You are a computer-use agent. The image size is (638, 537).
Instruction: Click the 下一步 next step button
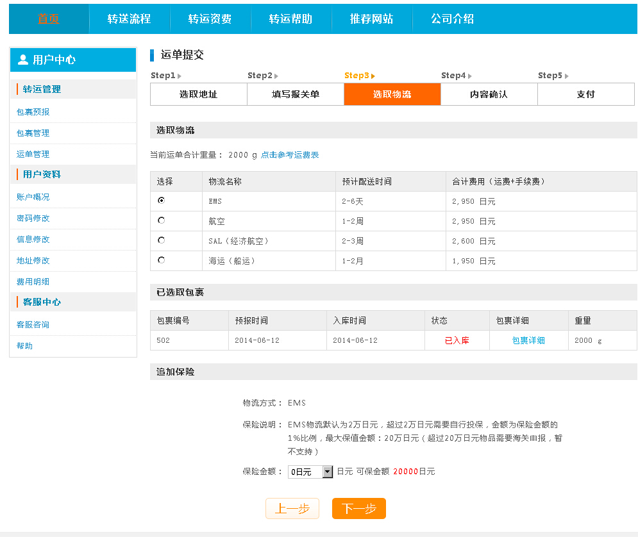click(x=358, y=508)
